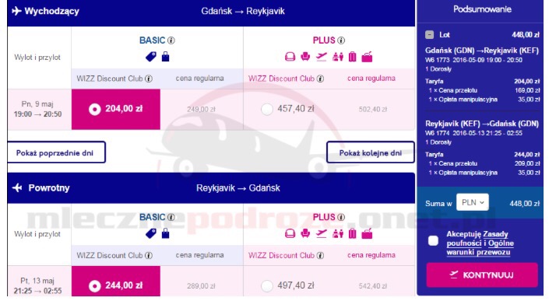Click the info icon next to outbound PLUS
Viewport: 549px width, 308px height.
point(341,40)
